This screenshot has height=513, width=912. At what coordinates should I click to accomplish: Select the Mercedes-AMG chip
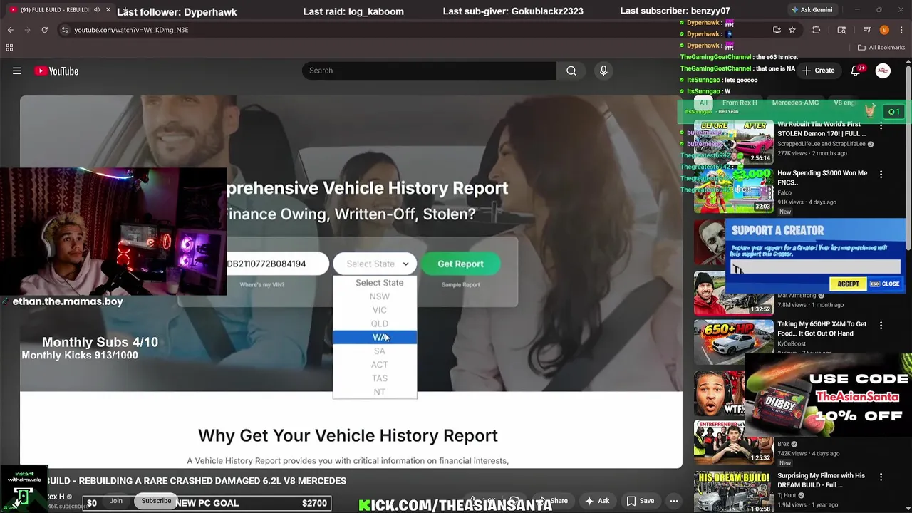[795, 103]
